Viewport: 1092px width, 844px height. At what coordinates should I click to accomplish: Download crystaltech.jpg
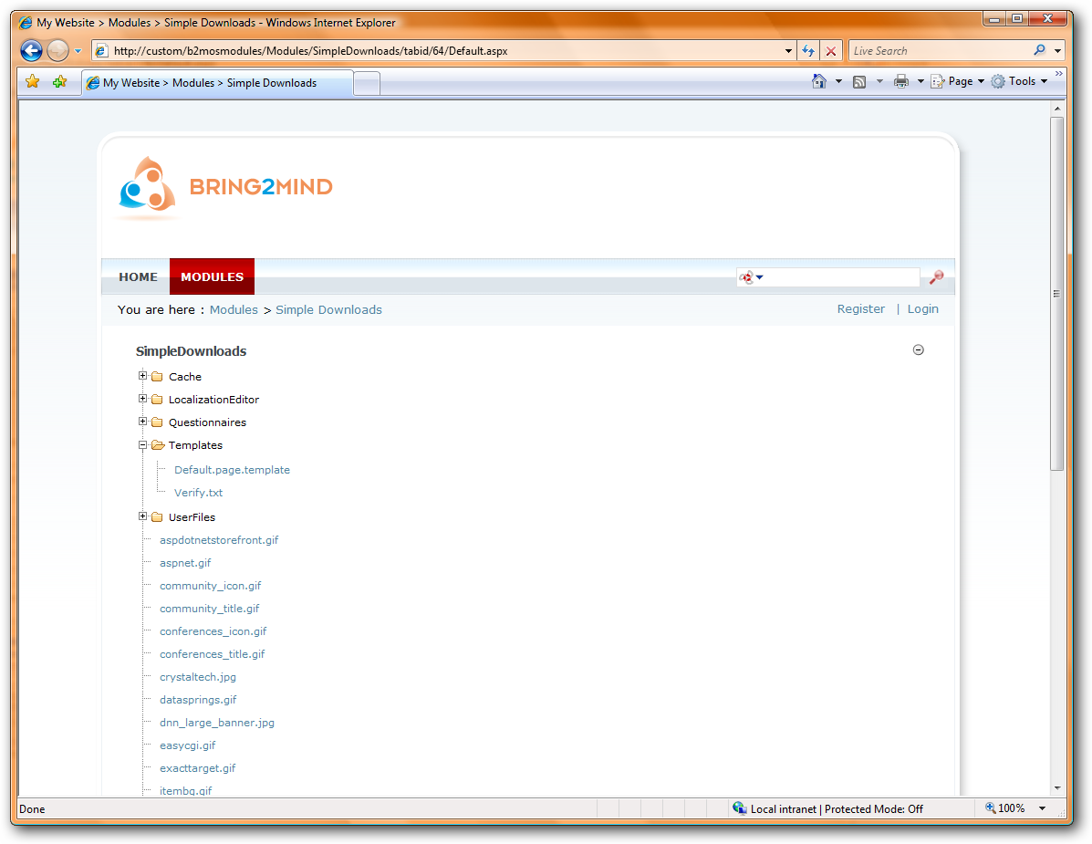pyautogui.click(x=198, y=678)
